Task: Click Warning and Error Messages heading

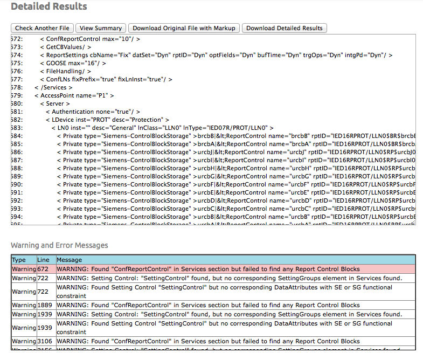Action: pos(59,245)
